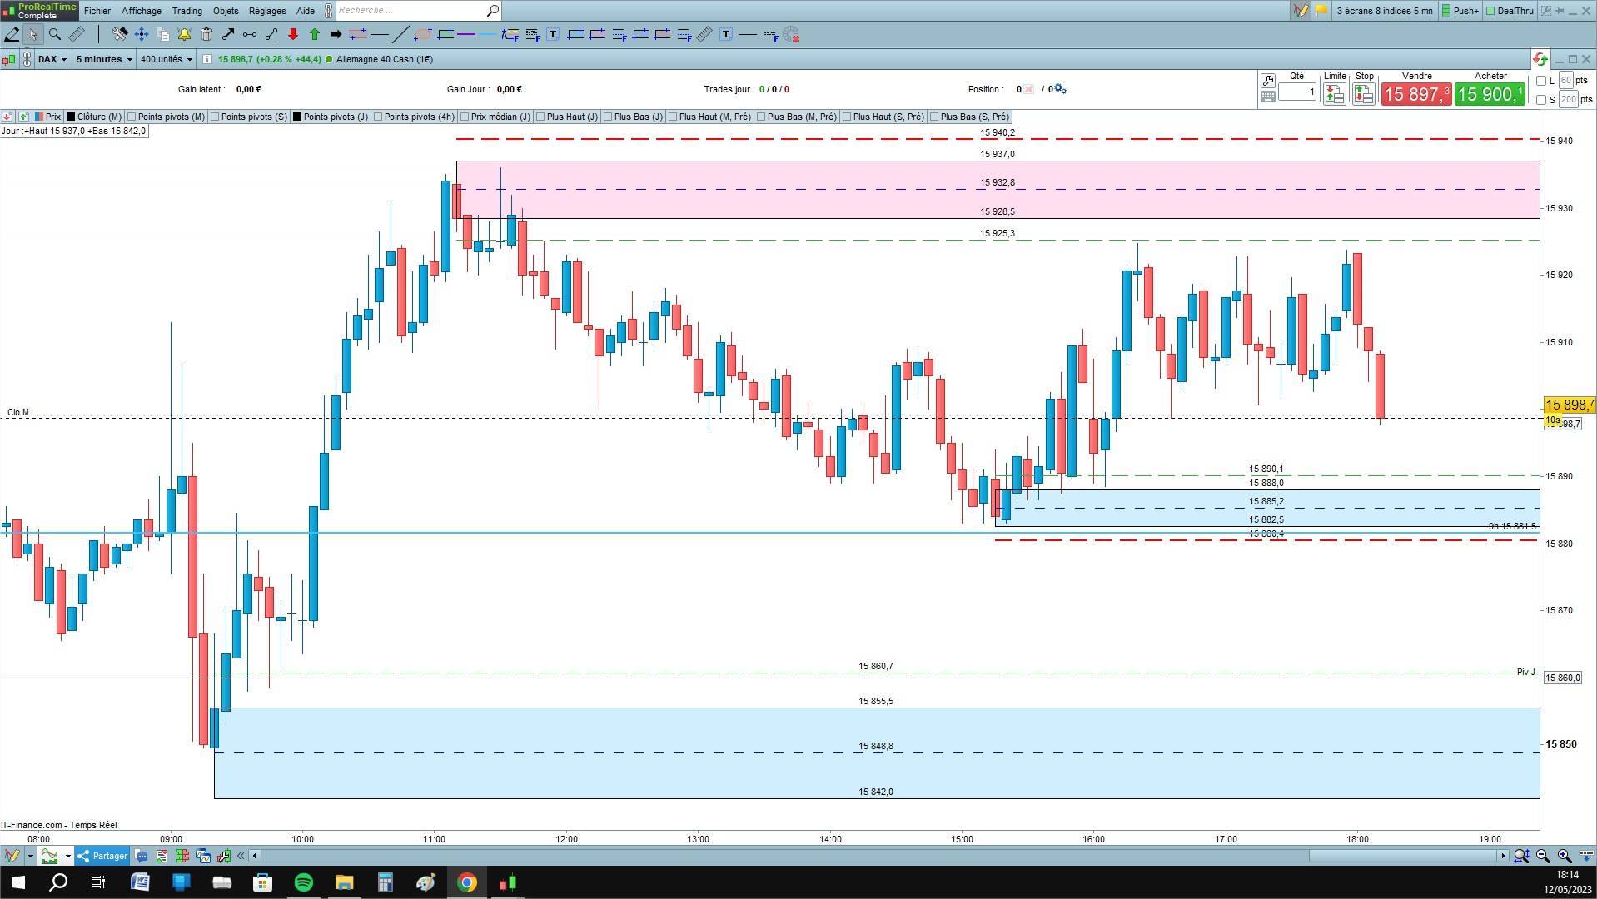Click the horizontal chart scrollbar thumb
1597x899 pixels.
[1404, 856]
